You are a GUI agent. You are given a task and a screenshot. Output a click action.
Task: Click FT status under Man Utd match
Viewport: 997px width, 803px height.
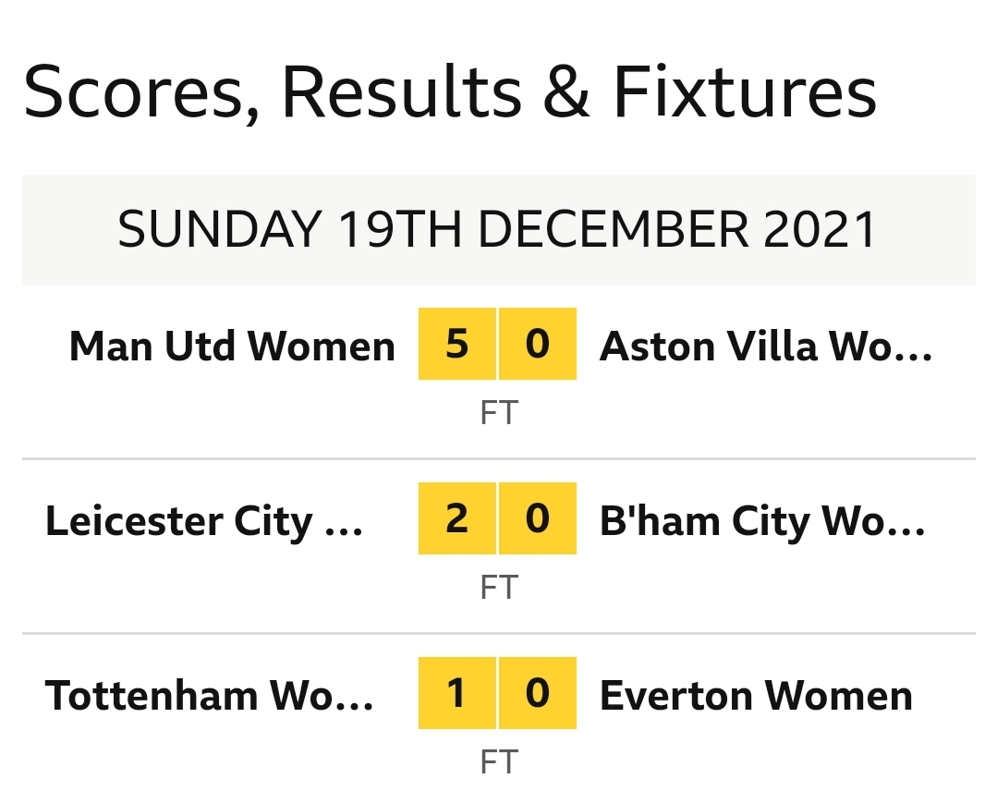[x=498, y=412]
